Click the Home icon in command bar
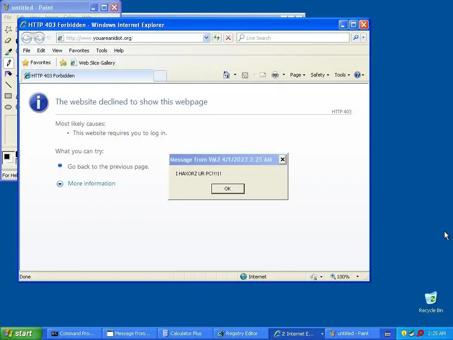Viewport: 453px width, 340px height. tap(226, 75)
